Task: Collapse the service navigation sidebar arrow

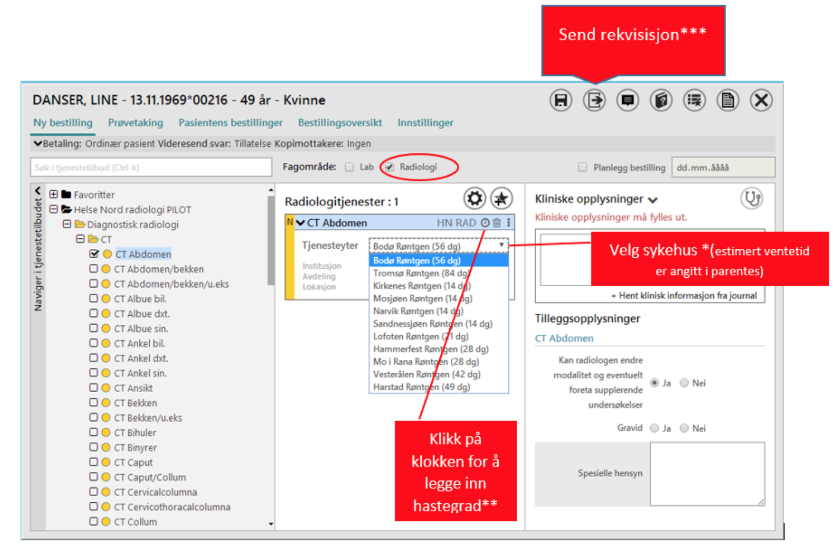Action: tap(37, 190)
